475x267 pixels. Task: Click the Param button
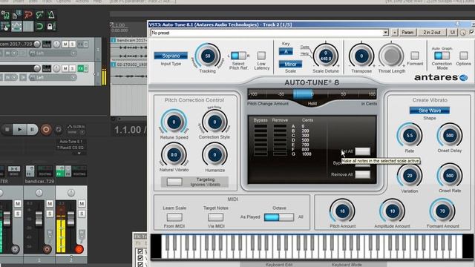pyautogui.click(x=407, y=33)
